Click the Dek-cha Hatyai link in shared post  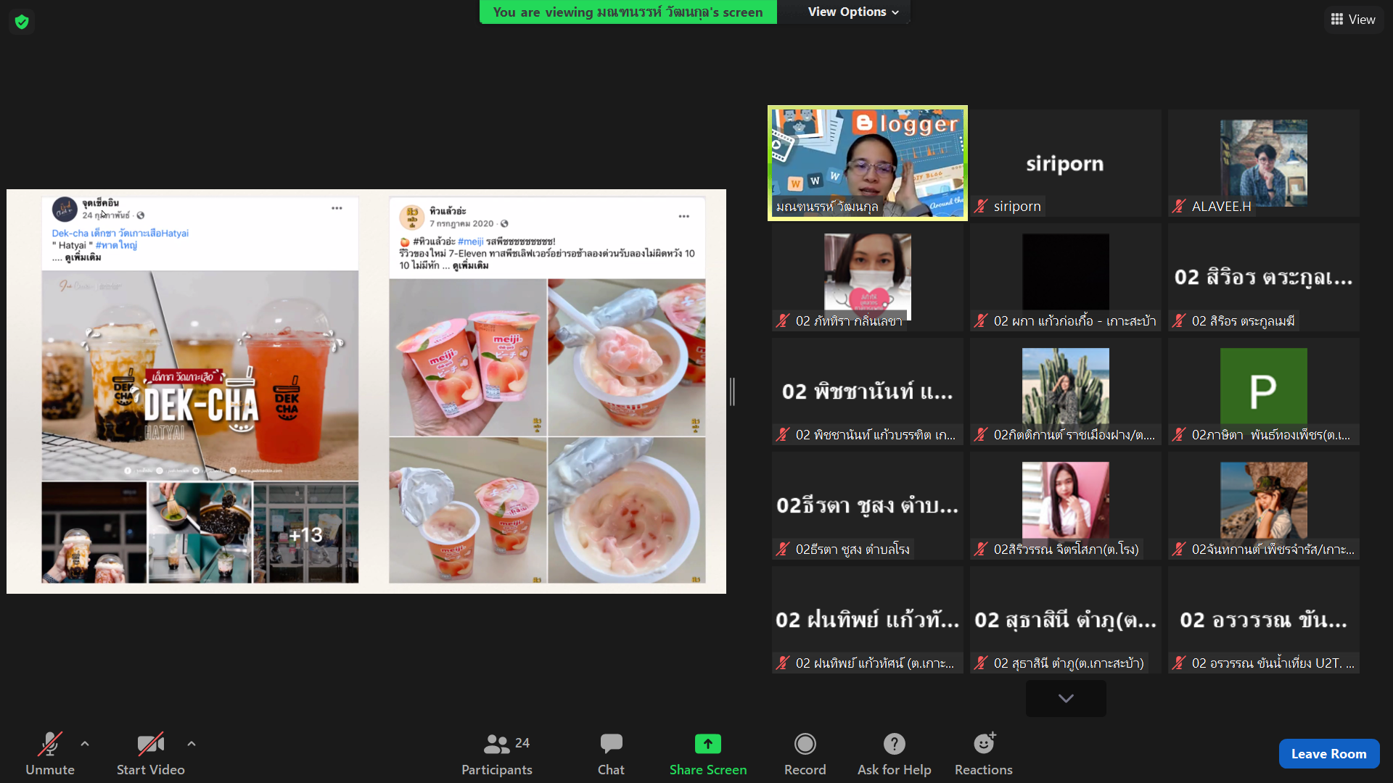[x=120, y=233]
